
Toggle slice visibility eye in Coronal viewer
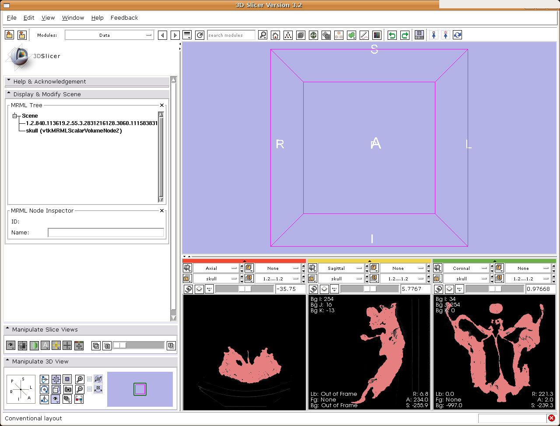449,289
